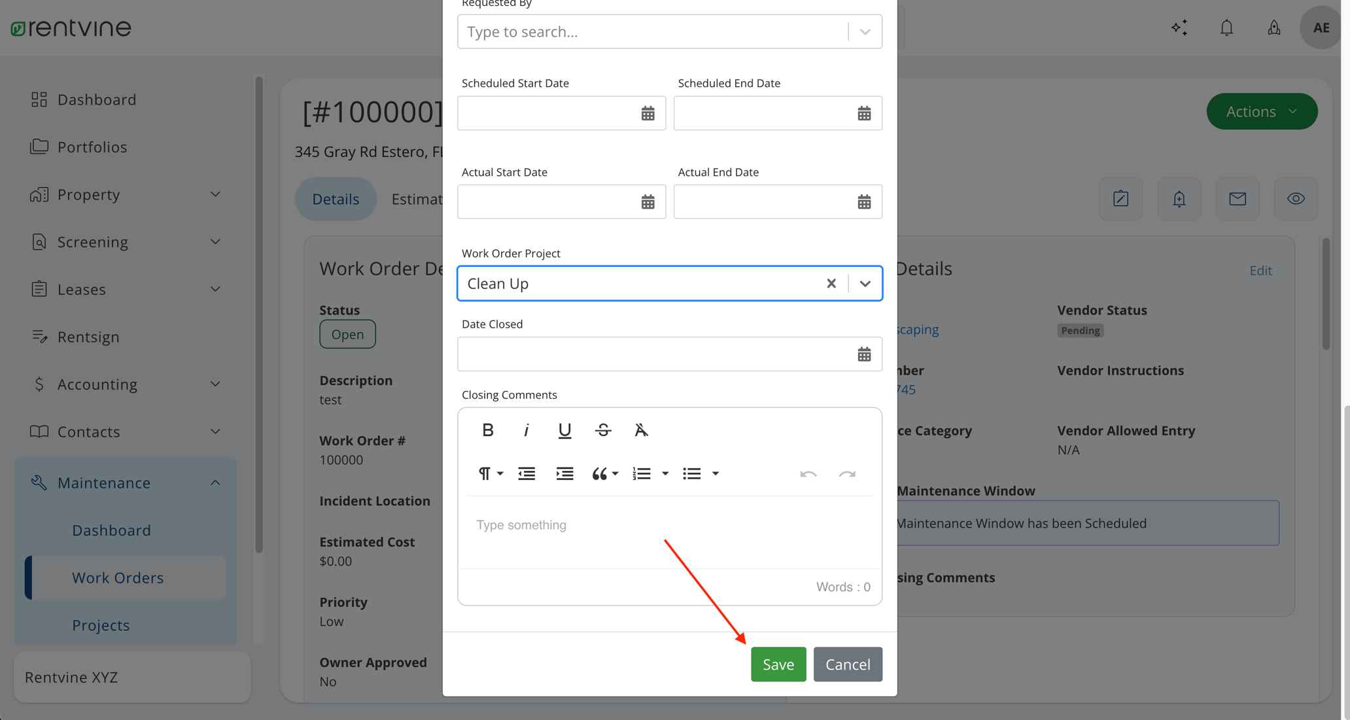
Task: Select Projects under Maintenance
Action: [101, 625]
